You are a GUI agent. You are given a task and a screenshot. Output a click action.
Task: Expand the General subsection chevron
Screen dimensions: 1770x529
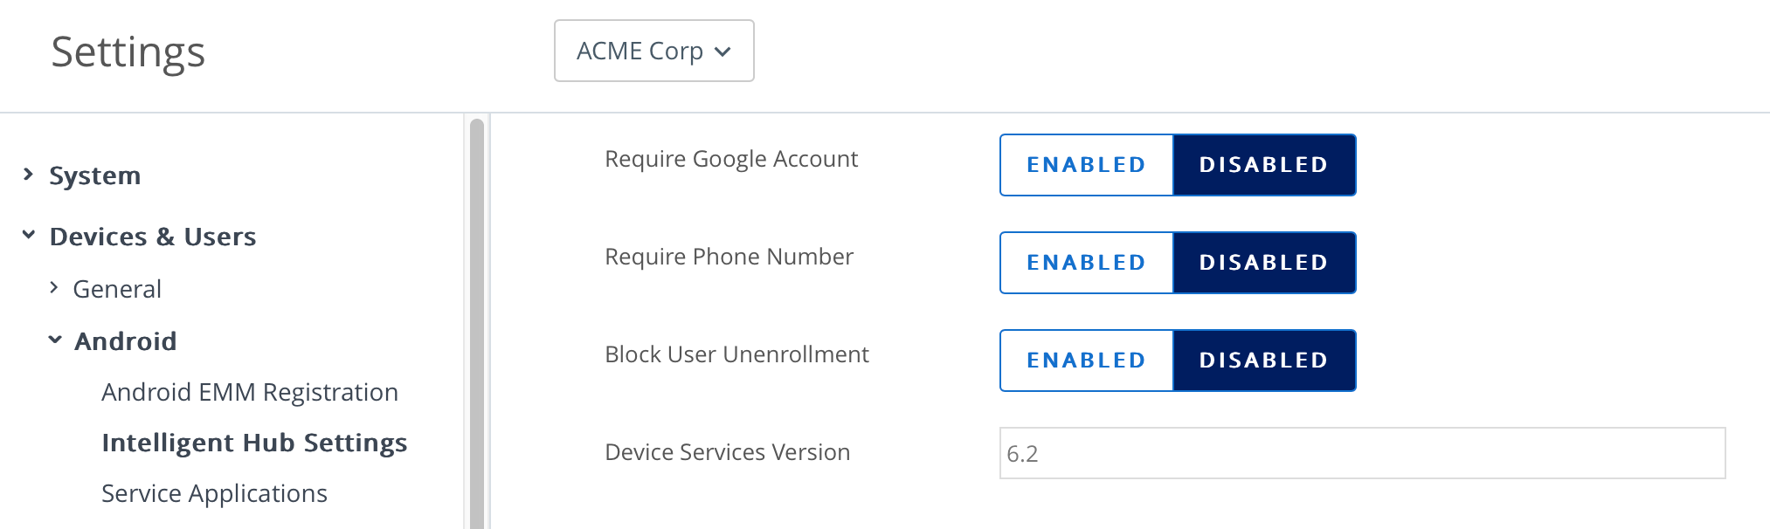click(x=54, y=287)
